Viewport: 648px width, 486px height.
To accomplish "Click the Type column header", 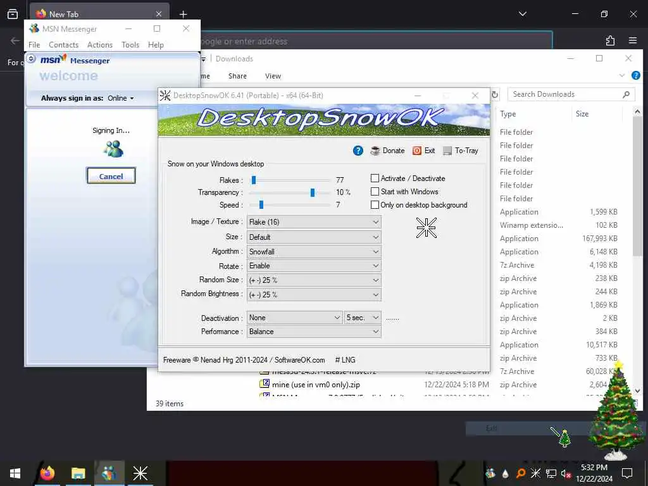I will 508,114.
